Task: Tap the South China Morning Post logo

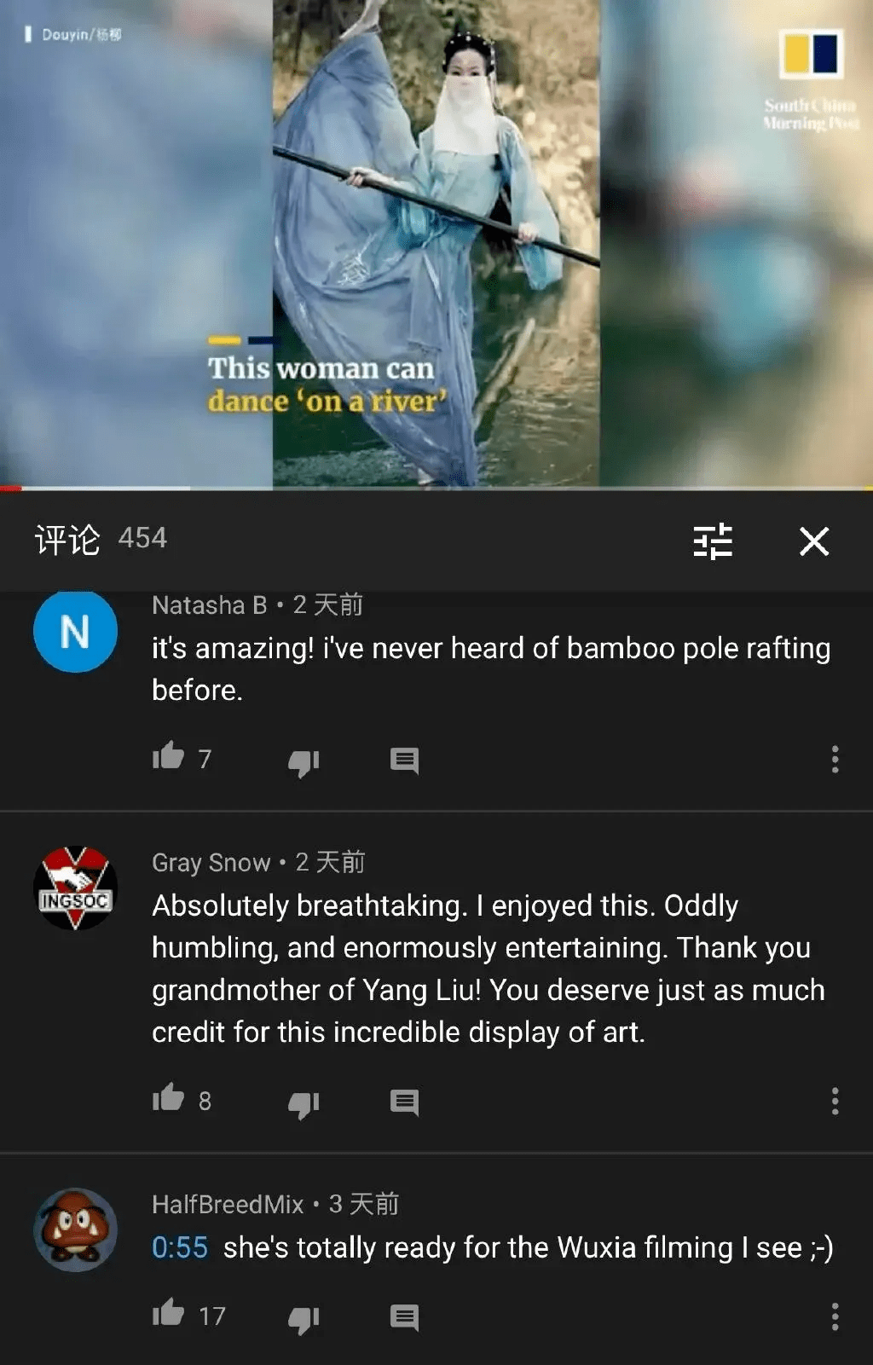Action: [x=812, y=78]
